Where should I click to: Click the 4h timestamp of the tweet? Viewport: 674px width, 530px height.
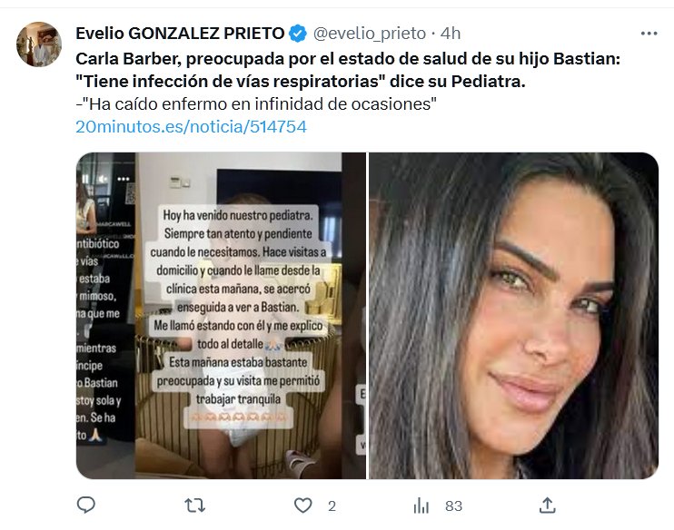coord(451,33)
